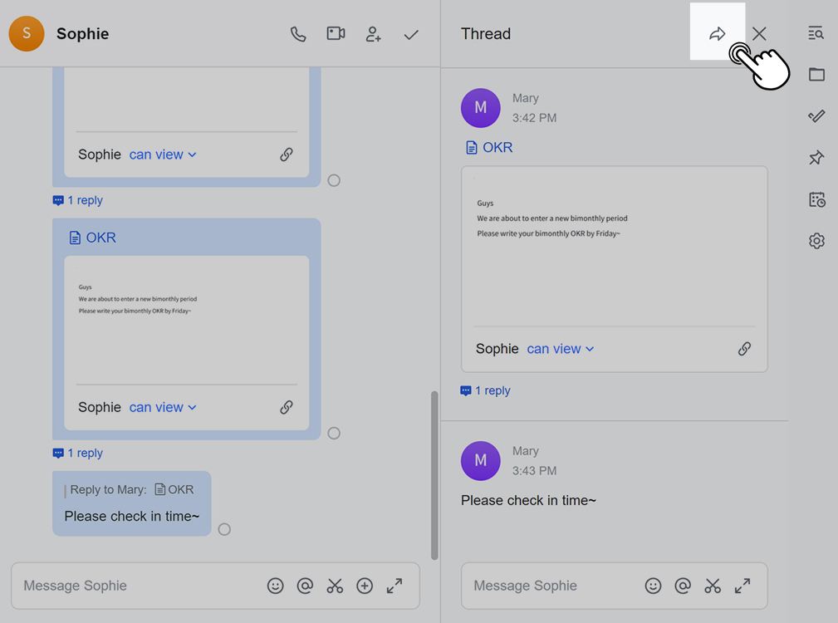Select radio circle beside the OKR document message
The height and width of the screenshot is (623, 838).
[x=334, y=433]
